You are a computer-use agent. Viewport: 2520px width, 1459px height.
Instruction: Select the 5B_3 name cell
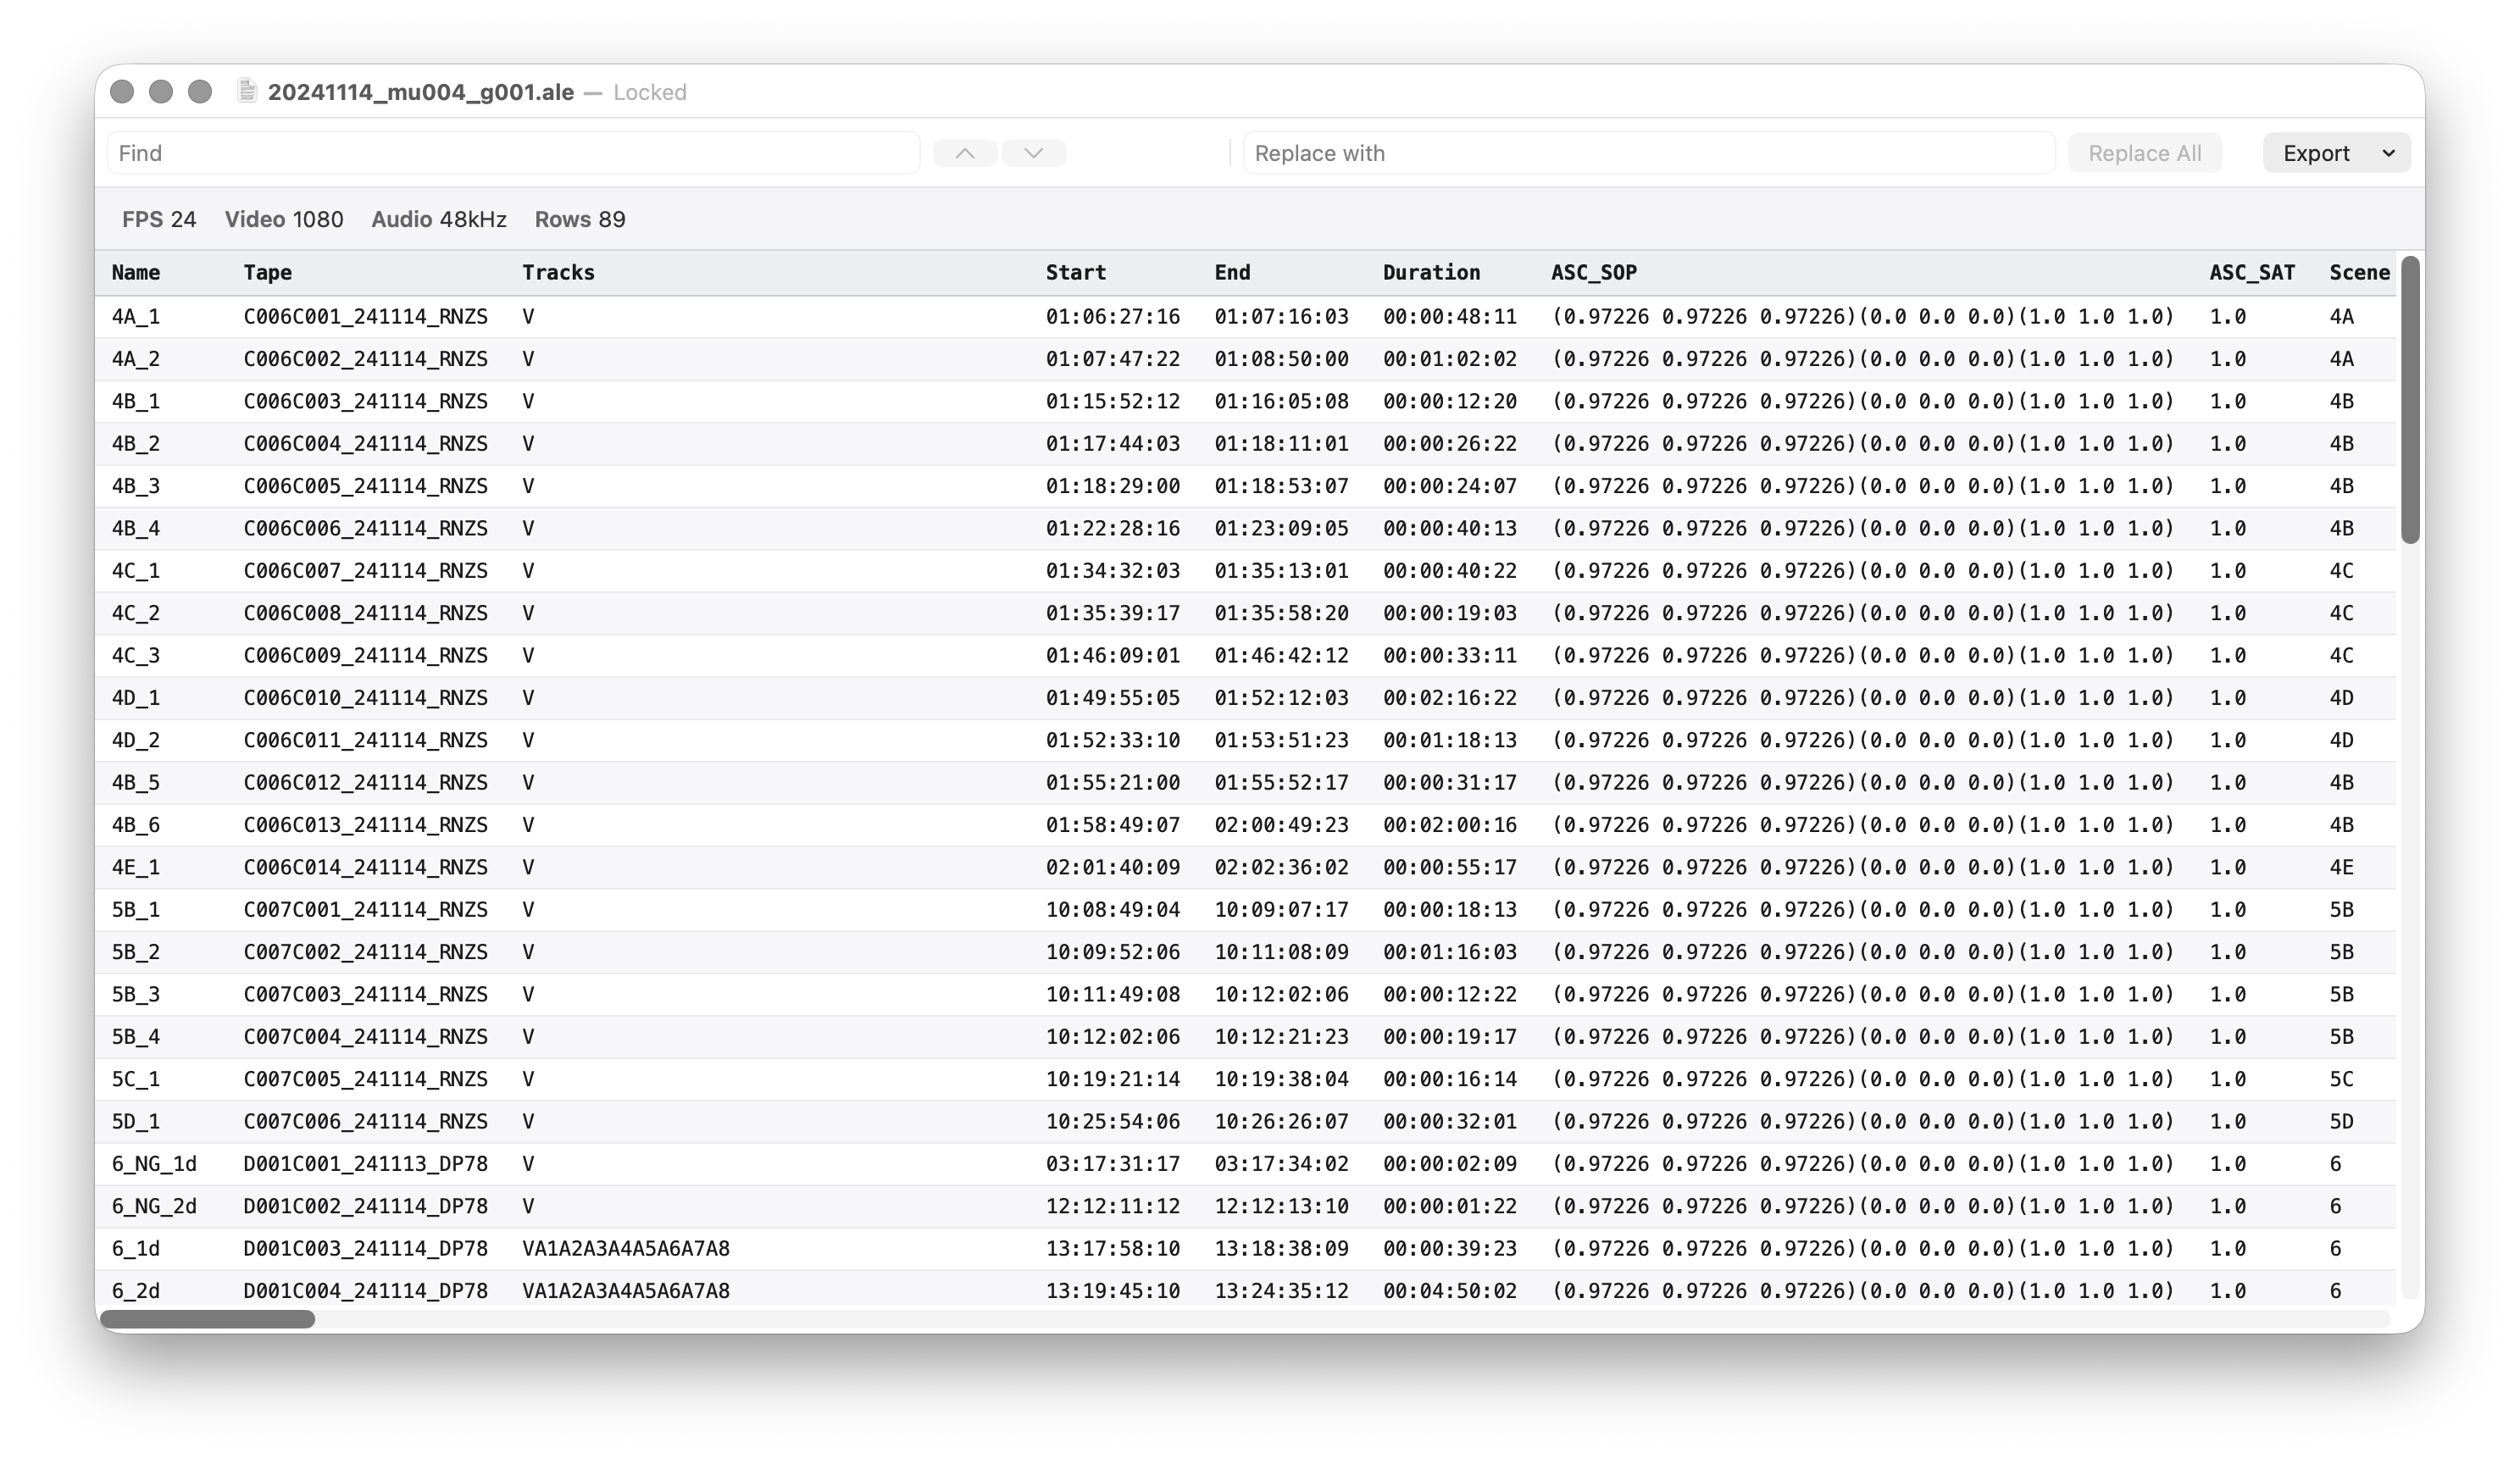point(136,994)
